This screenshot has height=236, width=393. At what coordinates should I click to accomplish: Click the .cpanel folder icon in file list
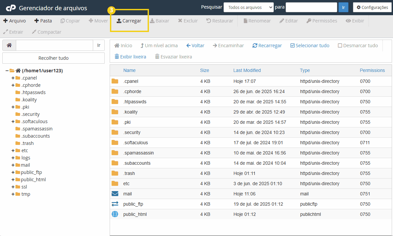(x=115, y=81)
